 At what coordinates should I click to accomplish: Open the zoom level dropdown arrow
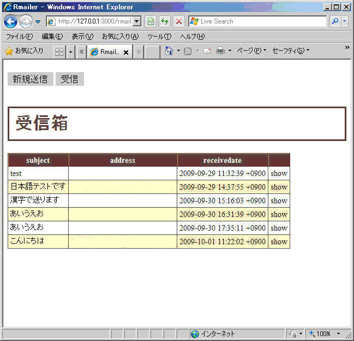click(338, 334)
